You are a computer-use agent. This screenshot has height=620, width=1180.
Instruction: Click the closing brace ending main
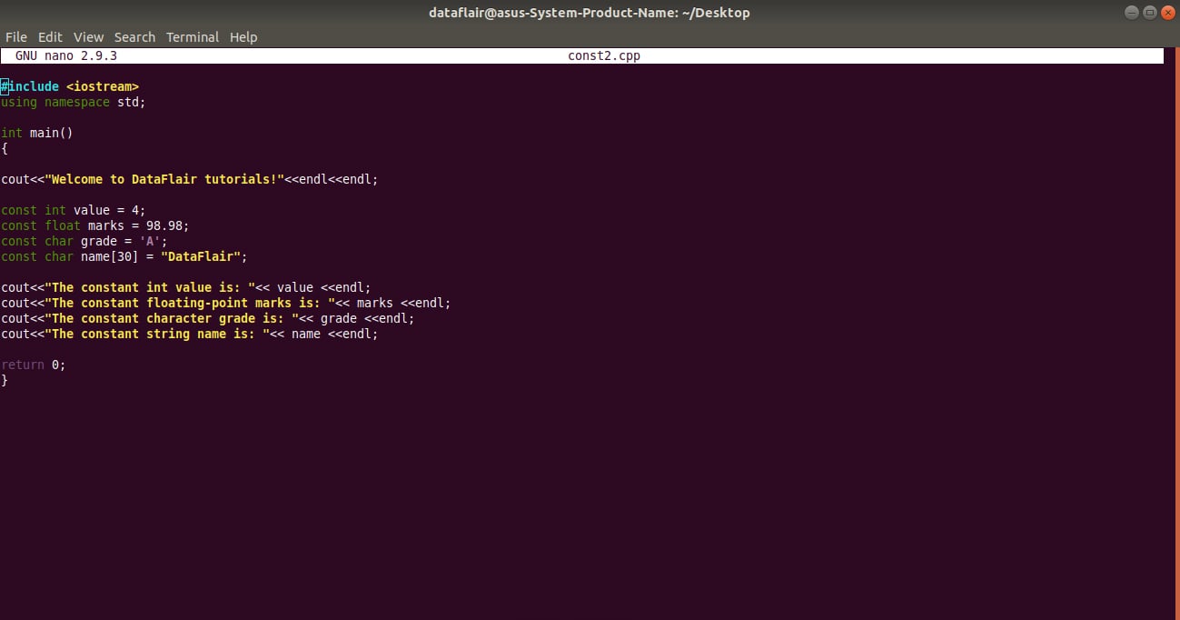point(5,380)
